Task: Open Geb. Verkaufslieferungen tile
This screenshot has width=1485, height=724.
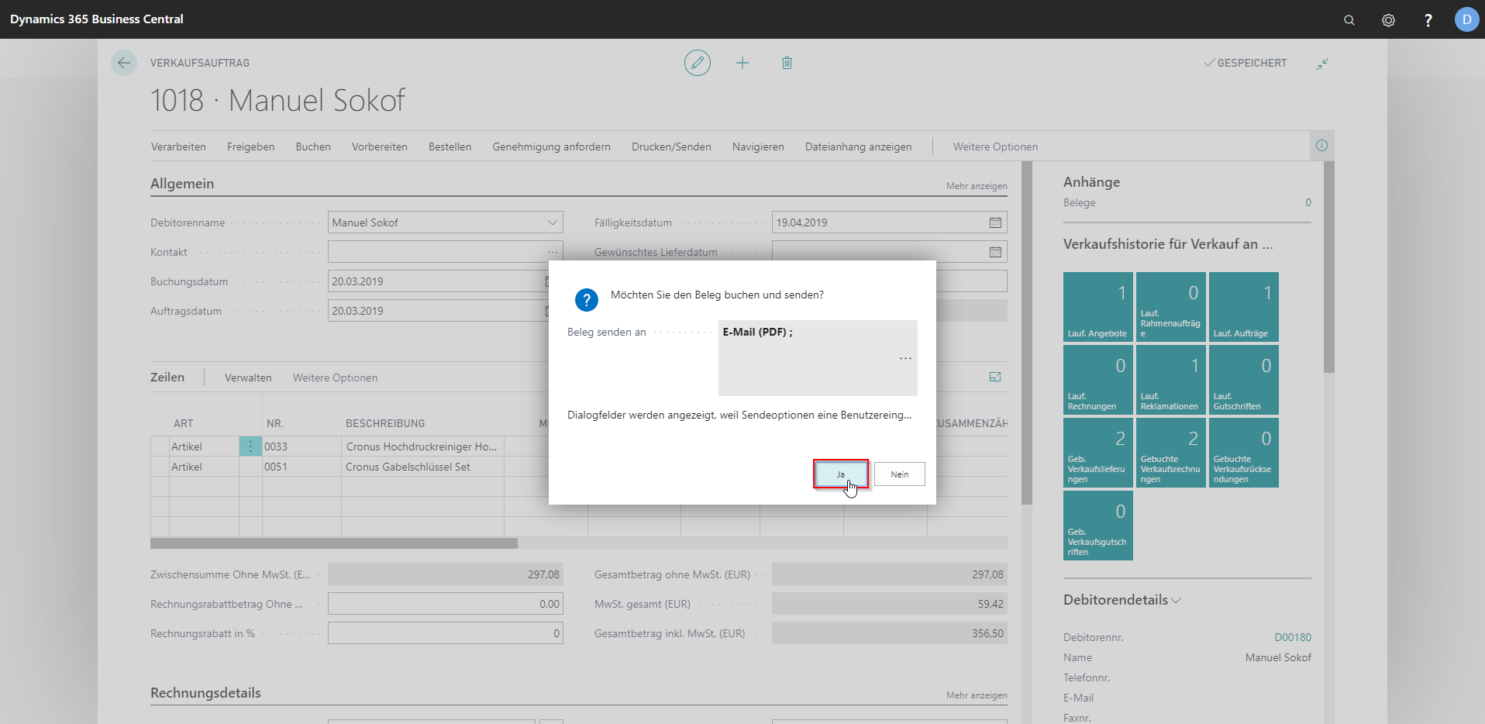Action: 1098,453
